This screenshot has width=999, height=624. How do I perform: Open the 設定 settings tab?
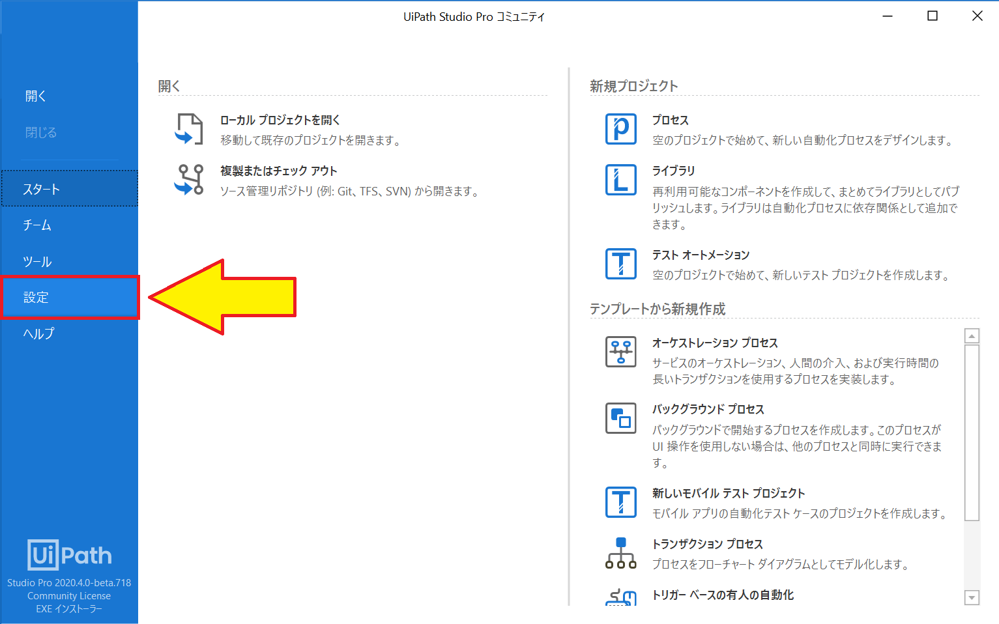point(70,298)
